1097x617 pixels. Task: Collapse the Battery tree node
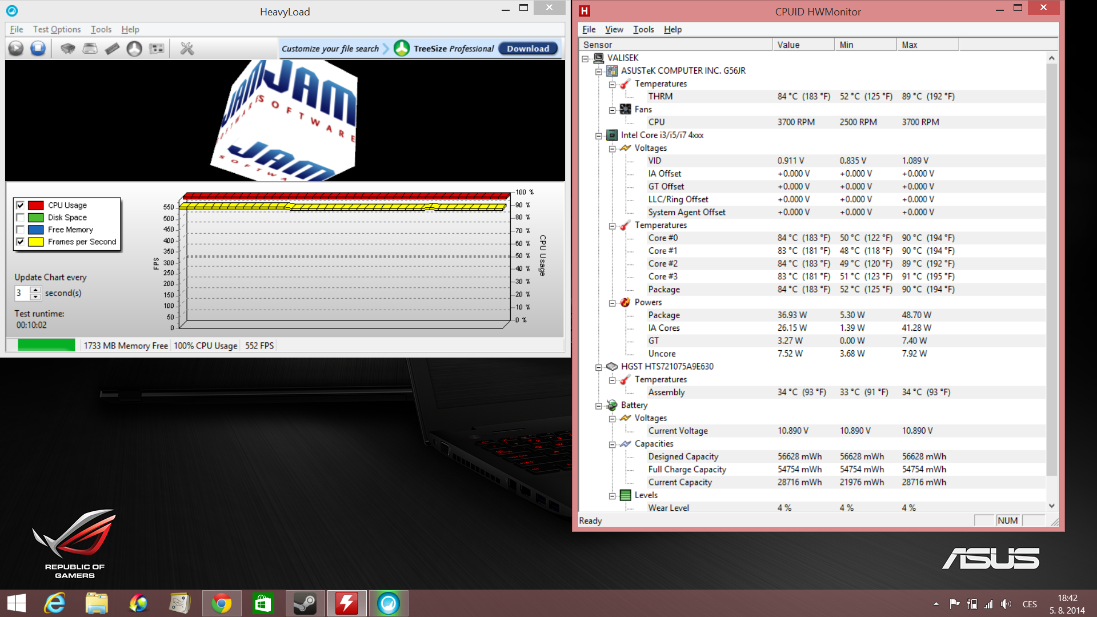click(x=599, y=406)
